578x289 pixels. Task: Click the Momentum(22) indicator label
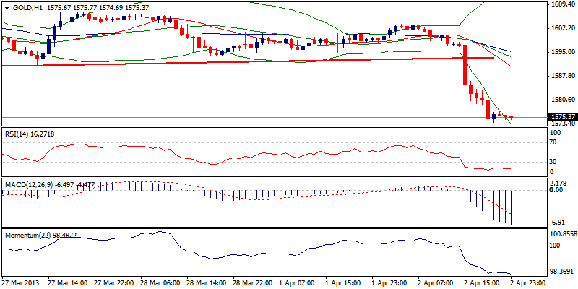click(25, 236)
